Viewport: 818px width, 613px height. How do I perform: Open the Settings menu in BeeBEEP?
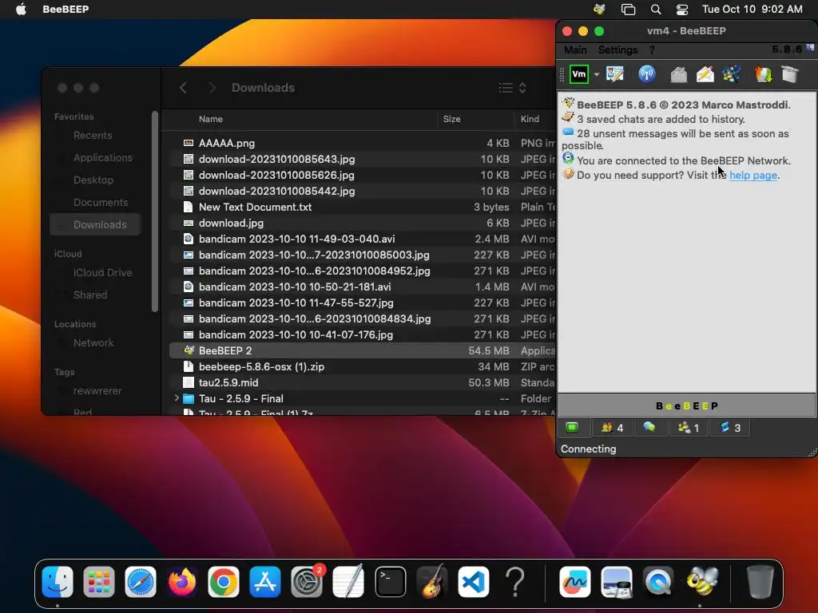click(617, 50)
